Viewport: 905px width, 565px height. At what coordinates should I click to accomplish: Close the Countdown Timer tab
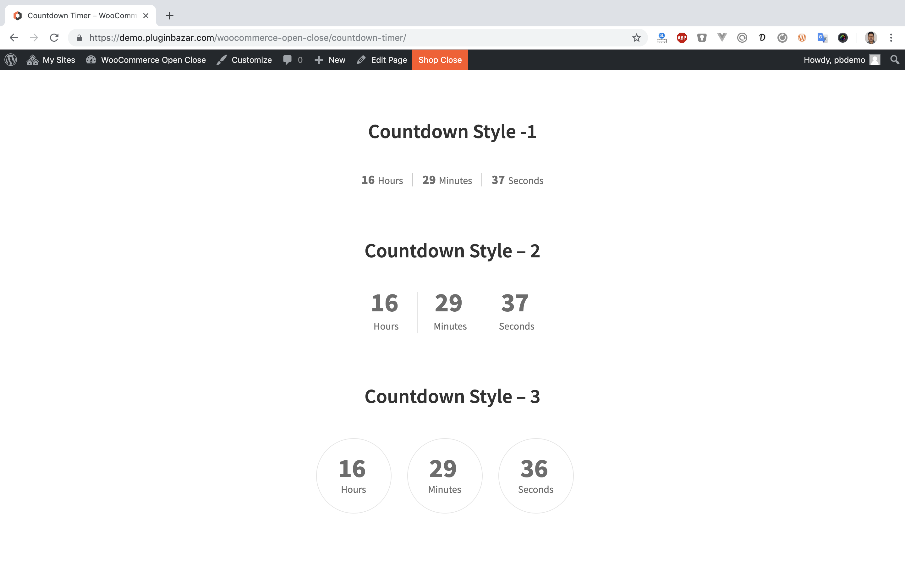click(146, 16)
